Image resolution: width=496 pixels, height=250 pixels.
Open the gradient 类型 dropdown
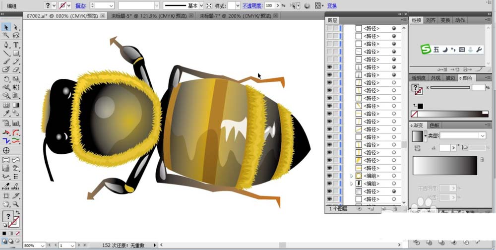coord(482,135)
